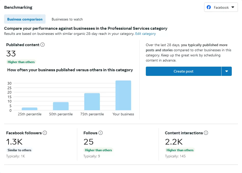242x173 pixels.
Task: Click the Similar to others badge
Action: pyautogui.click(x=19, y=150)
